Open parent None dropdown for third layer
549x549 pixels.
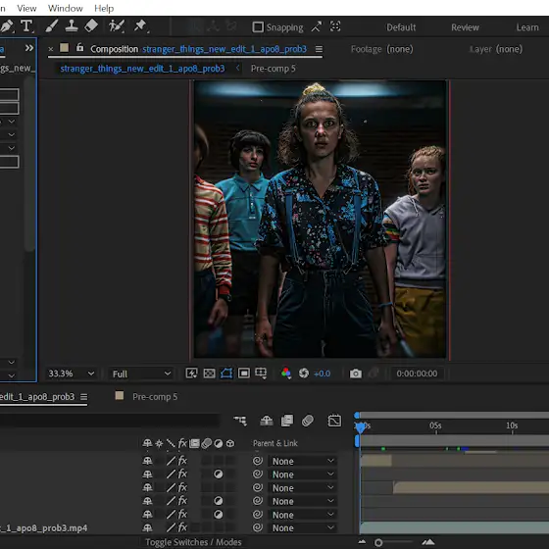pyautogui.click(x=303, y=488)
